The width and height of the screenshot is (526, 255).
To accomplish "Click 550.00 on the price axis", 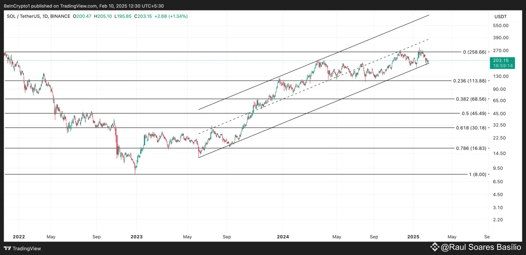I will tap(500, 25).
